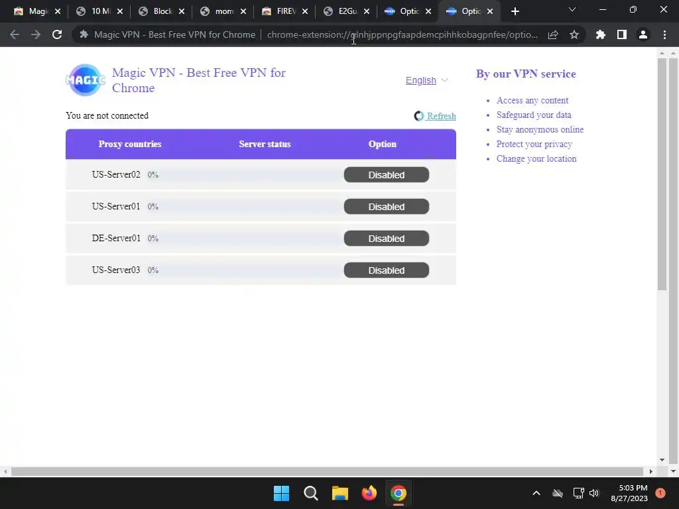The width and height of the screenshot is (679, 509).
Task: Enable the US-Server01 proxy toggle
Action: pos(387,207)
